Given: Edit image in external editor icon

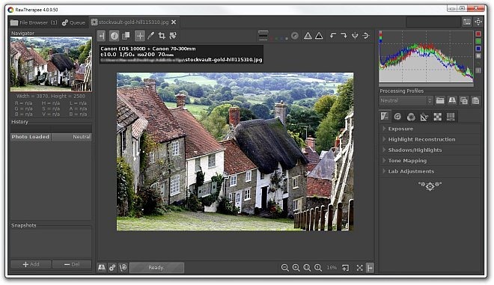Looking at the screenshot, I should pyautogui.click(x=123, y=268).
